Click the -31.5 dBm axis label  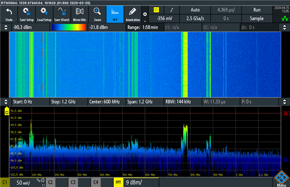click(x=16, y=111)
